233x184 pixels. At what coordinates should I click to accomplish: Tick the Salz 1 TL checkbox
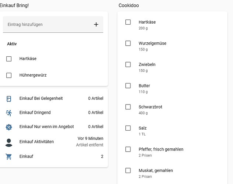[x=128, y=128]
